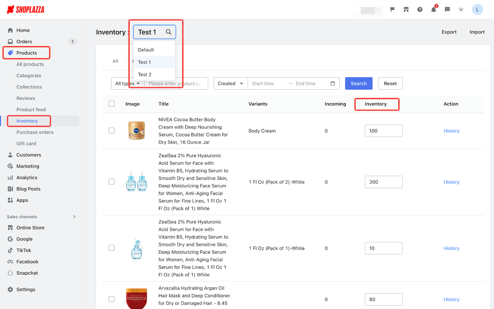Open Collections in sidebar
494x309 pixels.
click(x=29, y=87)
